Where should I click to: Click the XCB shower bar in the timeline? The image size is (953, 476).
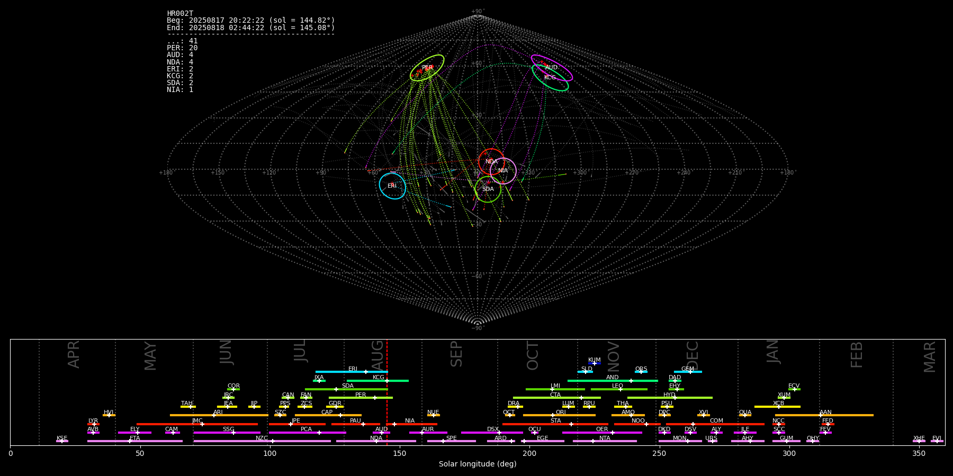coord(777,407)
